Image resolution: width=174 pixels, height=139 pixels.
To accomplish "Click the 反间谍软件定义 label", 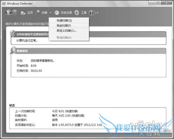I will [x=25, y=125].
